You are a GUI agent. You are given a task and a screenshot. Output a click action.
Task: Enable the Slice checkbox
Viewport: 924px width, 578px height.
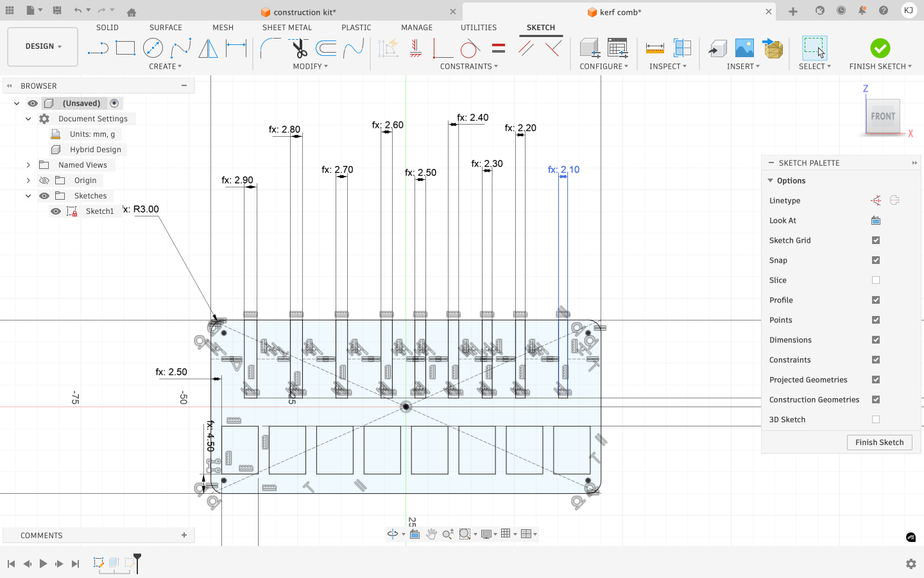[x=875, y=280]
